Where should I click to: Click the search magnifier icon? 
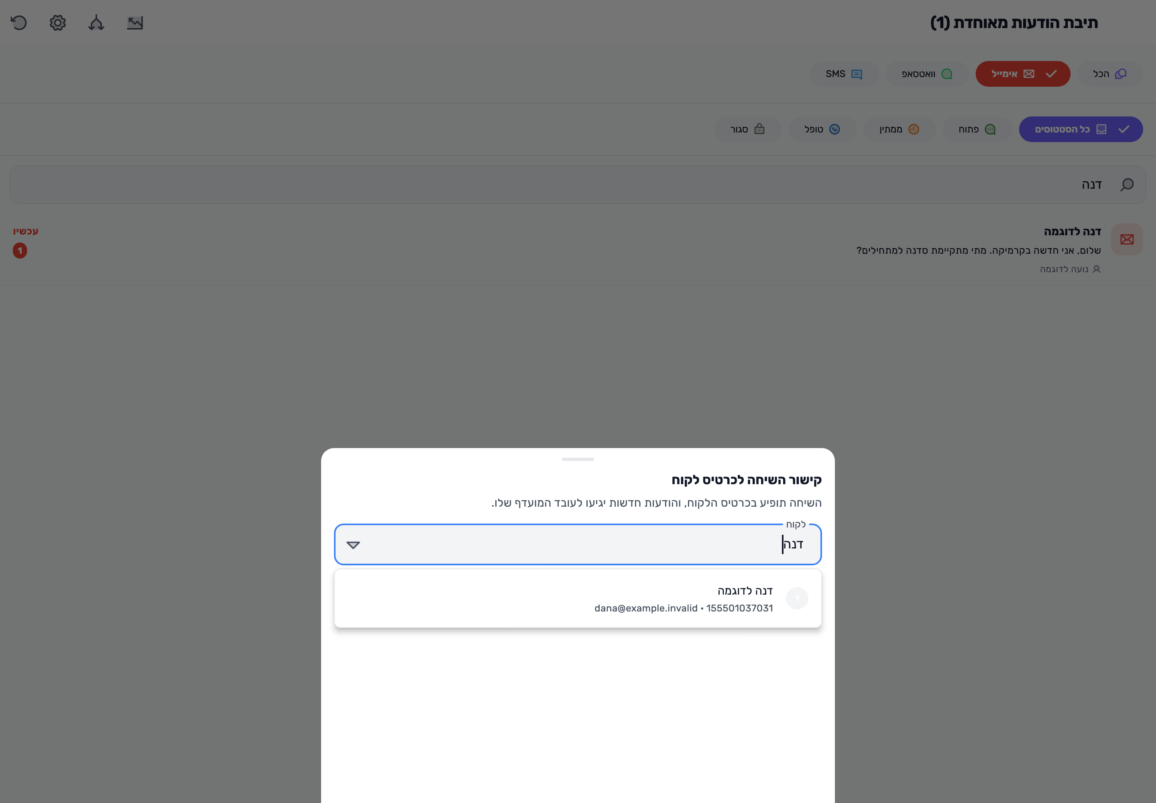click(1127, 185)
